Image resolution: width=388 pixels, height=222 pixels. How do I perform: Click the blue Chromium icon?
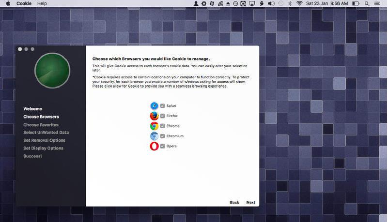[x=154, y=136]
